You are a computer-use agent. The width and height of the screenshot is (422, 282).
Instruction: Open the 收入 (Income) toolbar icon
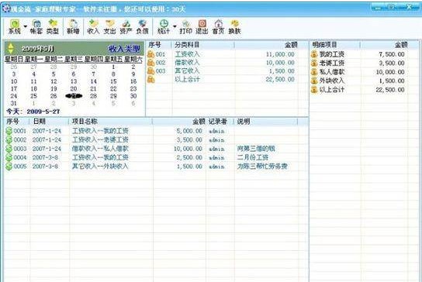(93, 27)
